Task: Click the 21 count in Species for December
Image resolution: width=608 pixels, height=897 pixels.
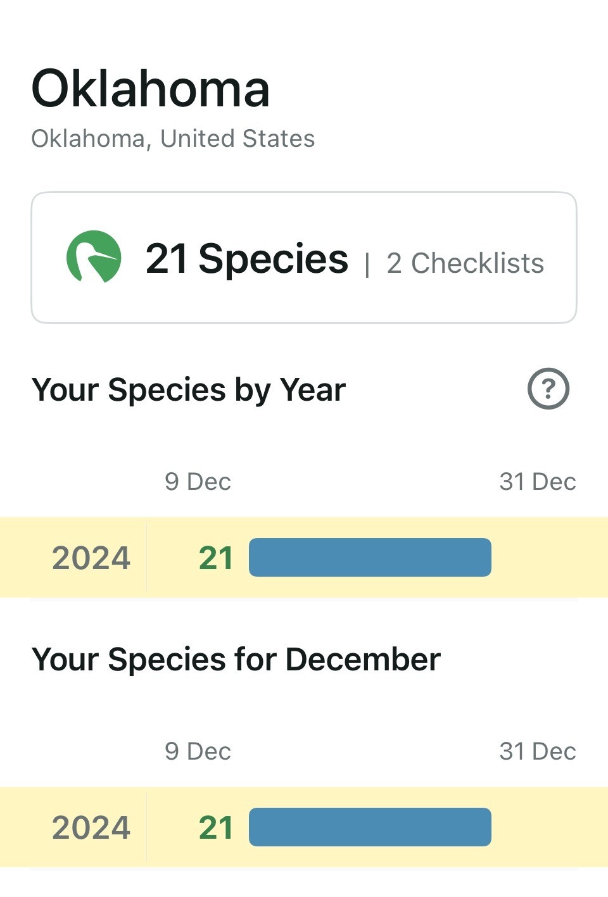Action: (x=215, y=827)
